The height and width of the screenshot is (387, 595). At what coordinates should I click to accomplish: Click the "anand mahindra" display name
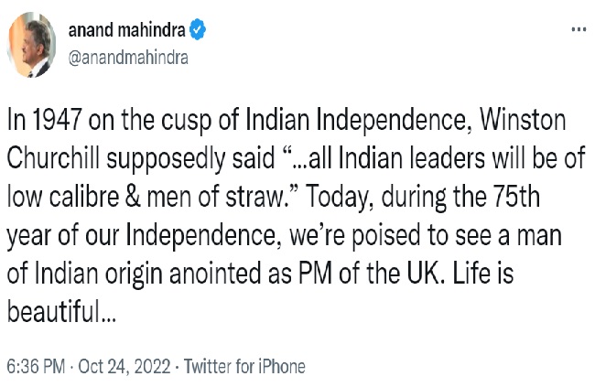[x=126, y=30]
